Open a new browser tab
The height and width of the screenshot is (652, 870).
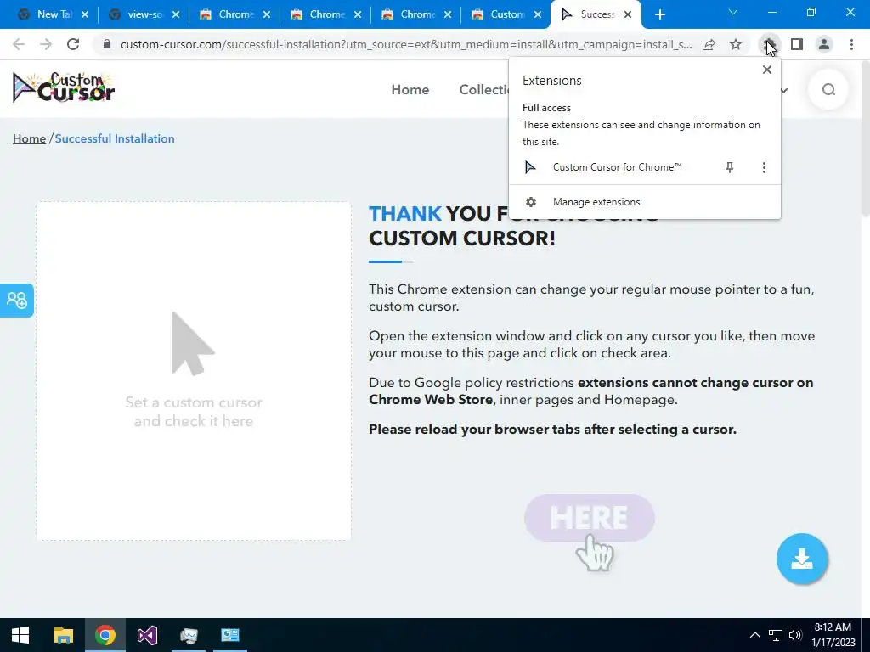(659, 14)
